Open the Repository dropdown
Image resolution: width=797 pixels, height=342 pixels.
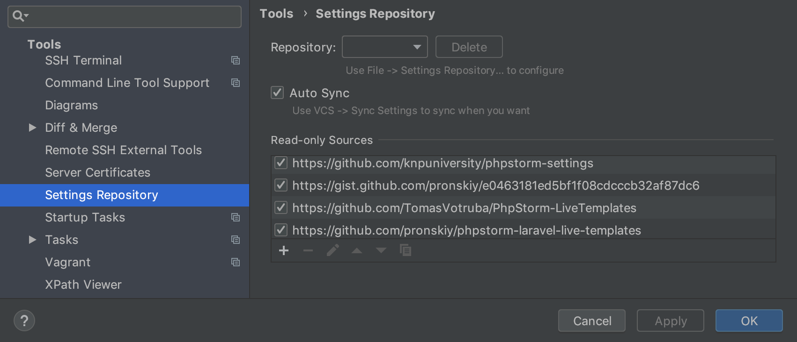(385, 47)
